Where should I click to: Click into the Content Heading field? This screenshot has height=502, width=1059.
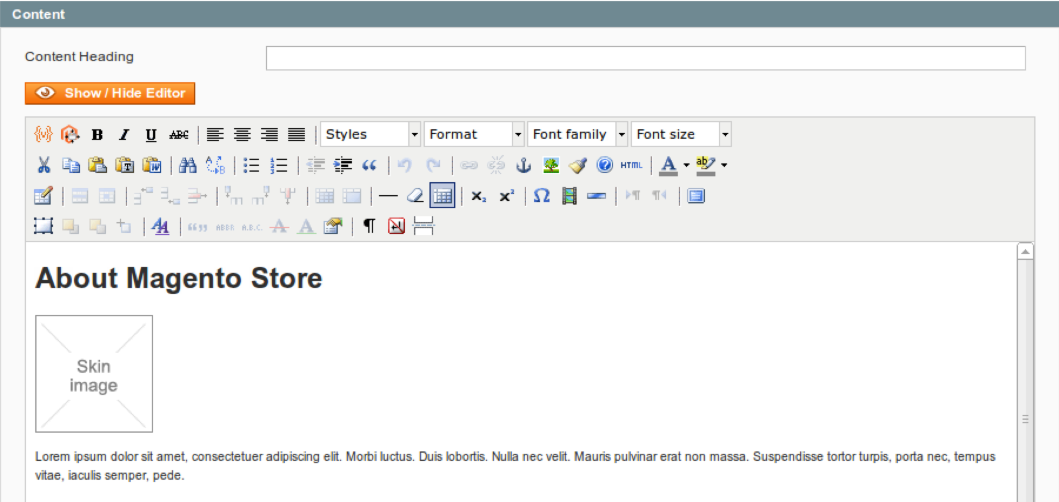[x=645, y=58]
